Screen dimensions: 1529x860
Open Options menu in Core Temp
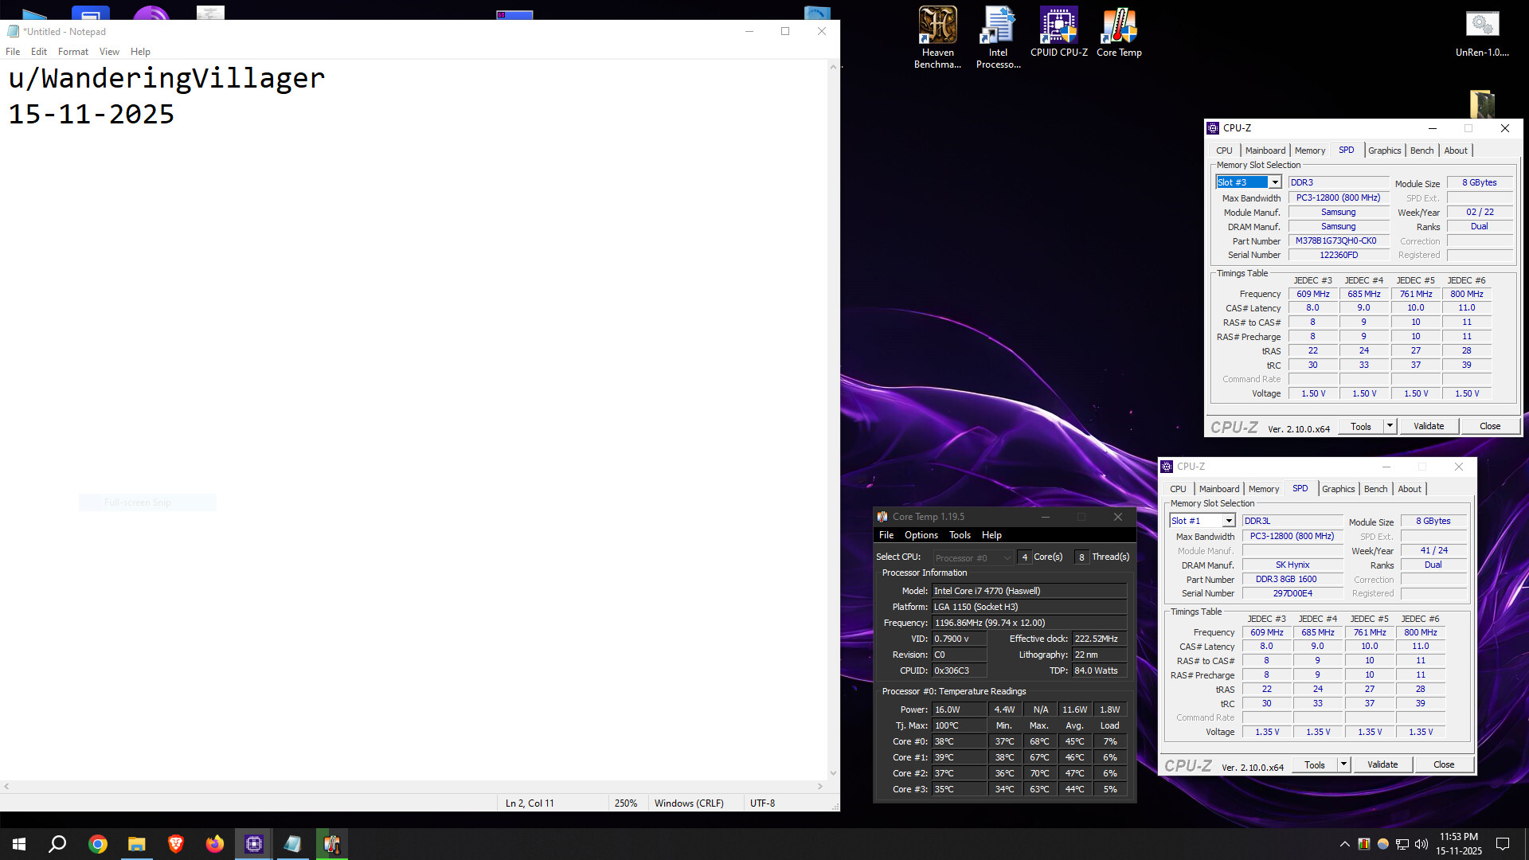[x=921, y=535]
